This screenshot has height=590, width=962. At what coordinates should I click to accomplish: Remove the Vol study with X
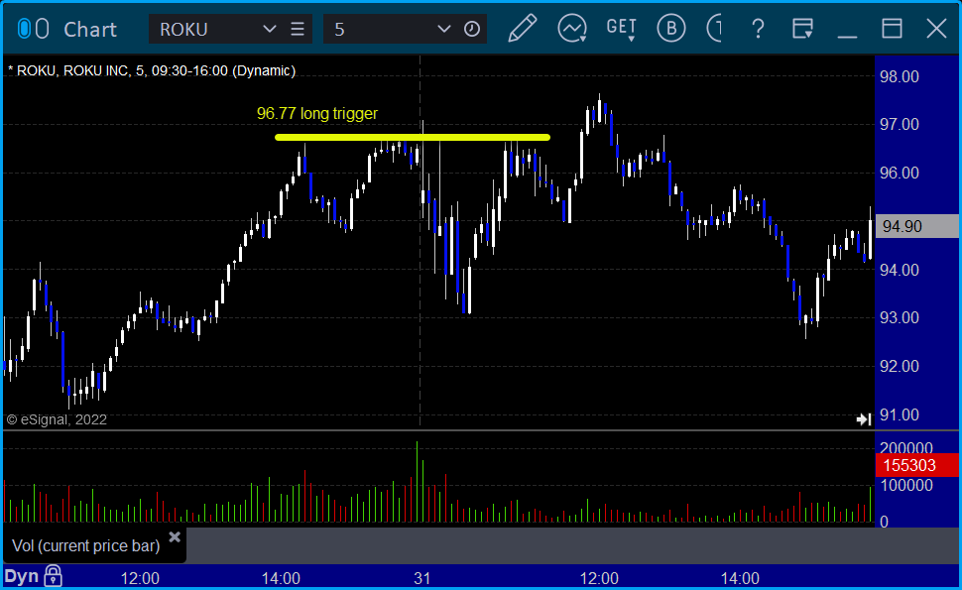point(175,537)
